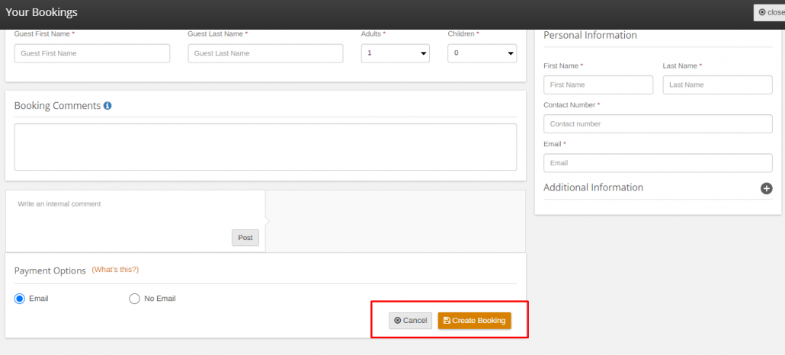
Task: Open the Children dropdown
Action: [482, 53]
